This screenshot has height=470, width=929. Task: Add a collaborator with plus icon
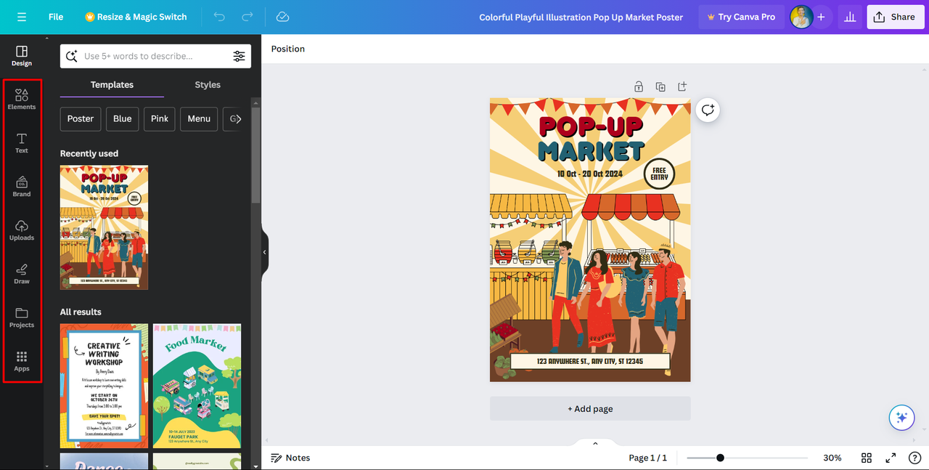click(x=821, y=17)
